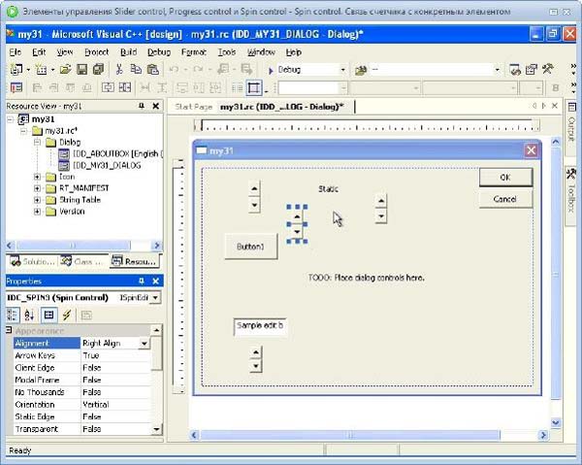The image size is (582, 465).
Task: Expand the String Table folder
Action: 37,200
